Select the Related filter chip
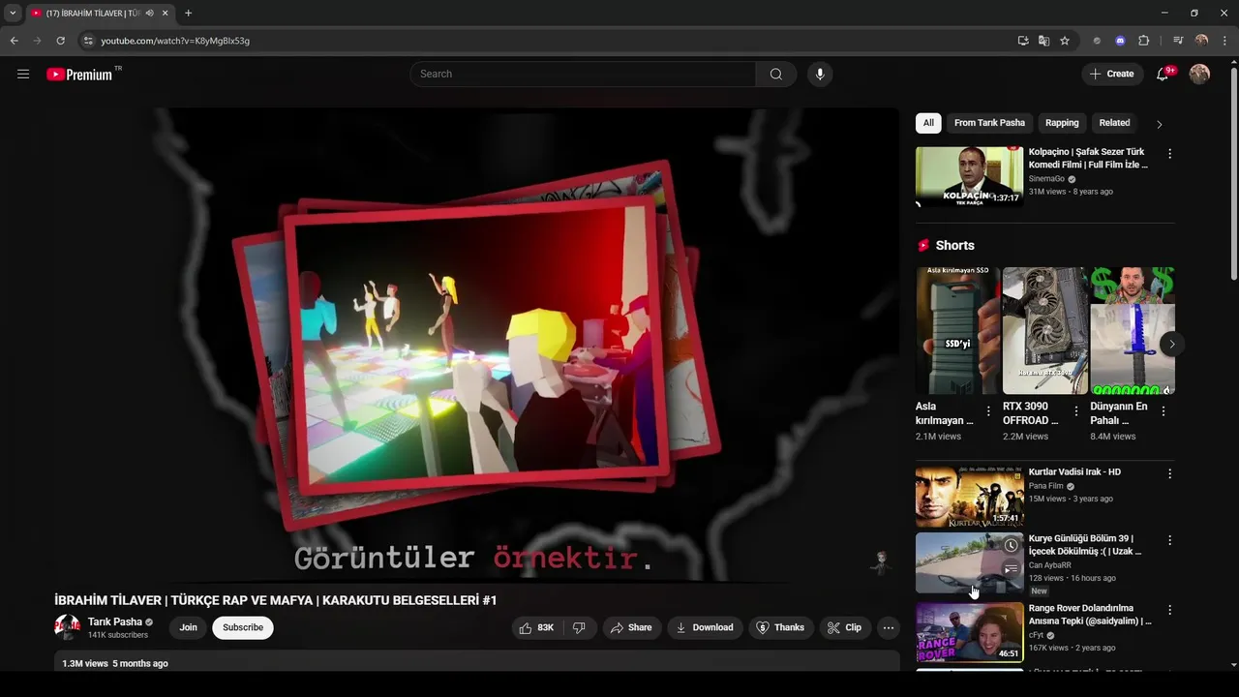The width and height of the screenshot is (1239, 697). tap(1114, 123)
